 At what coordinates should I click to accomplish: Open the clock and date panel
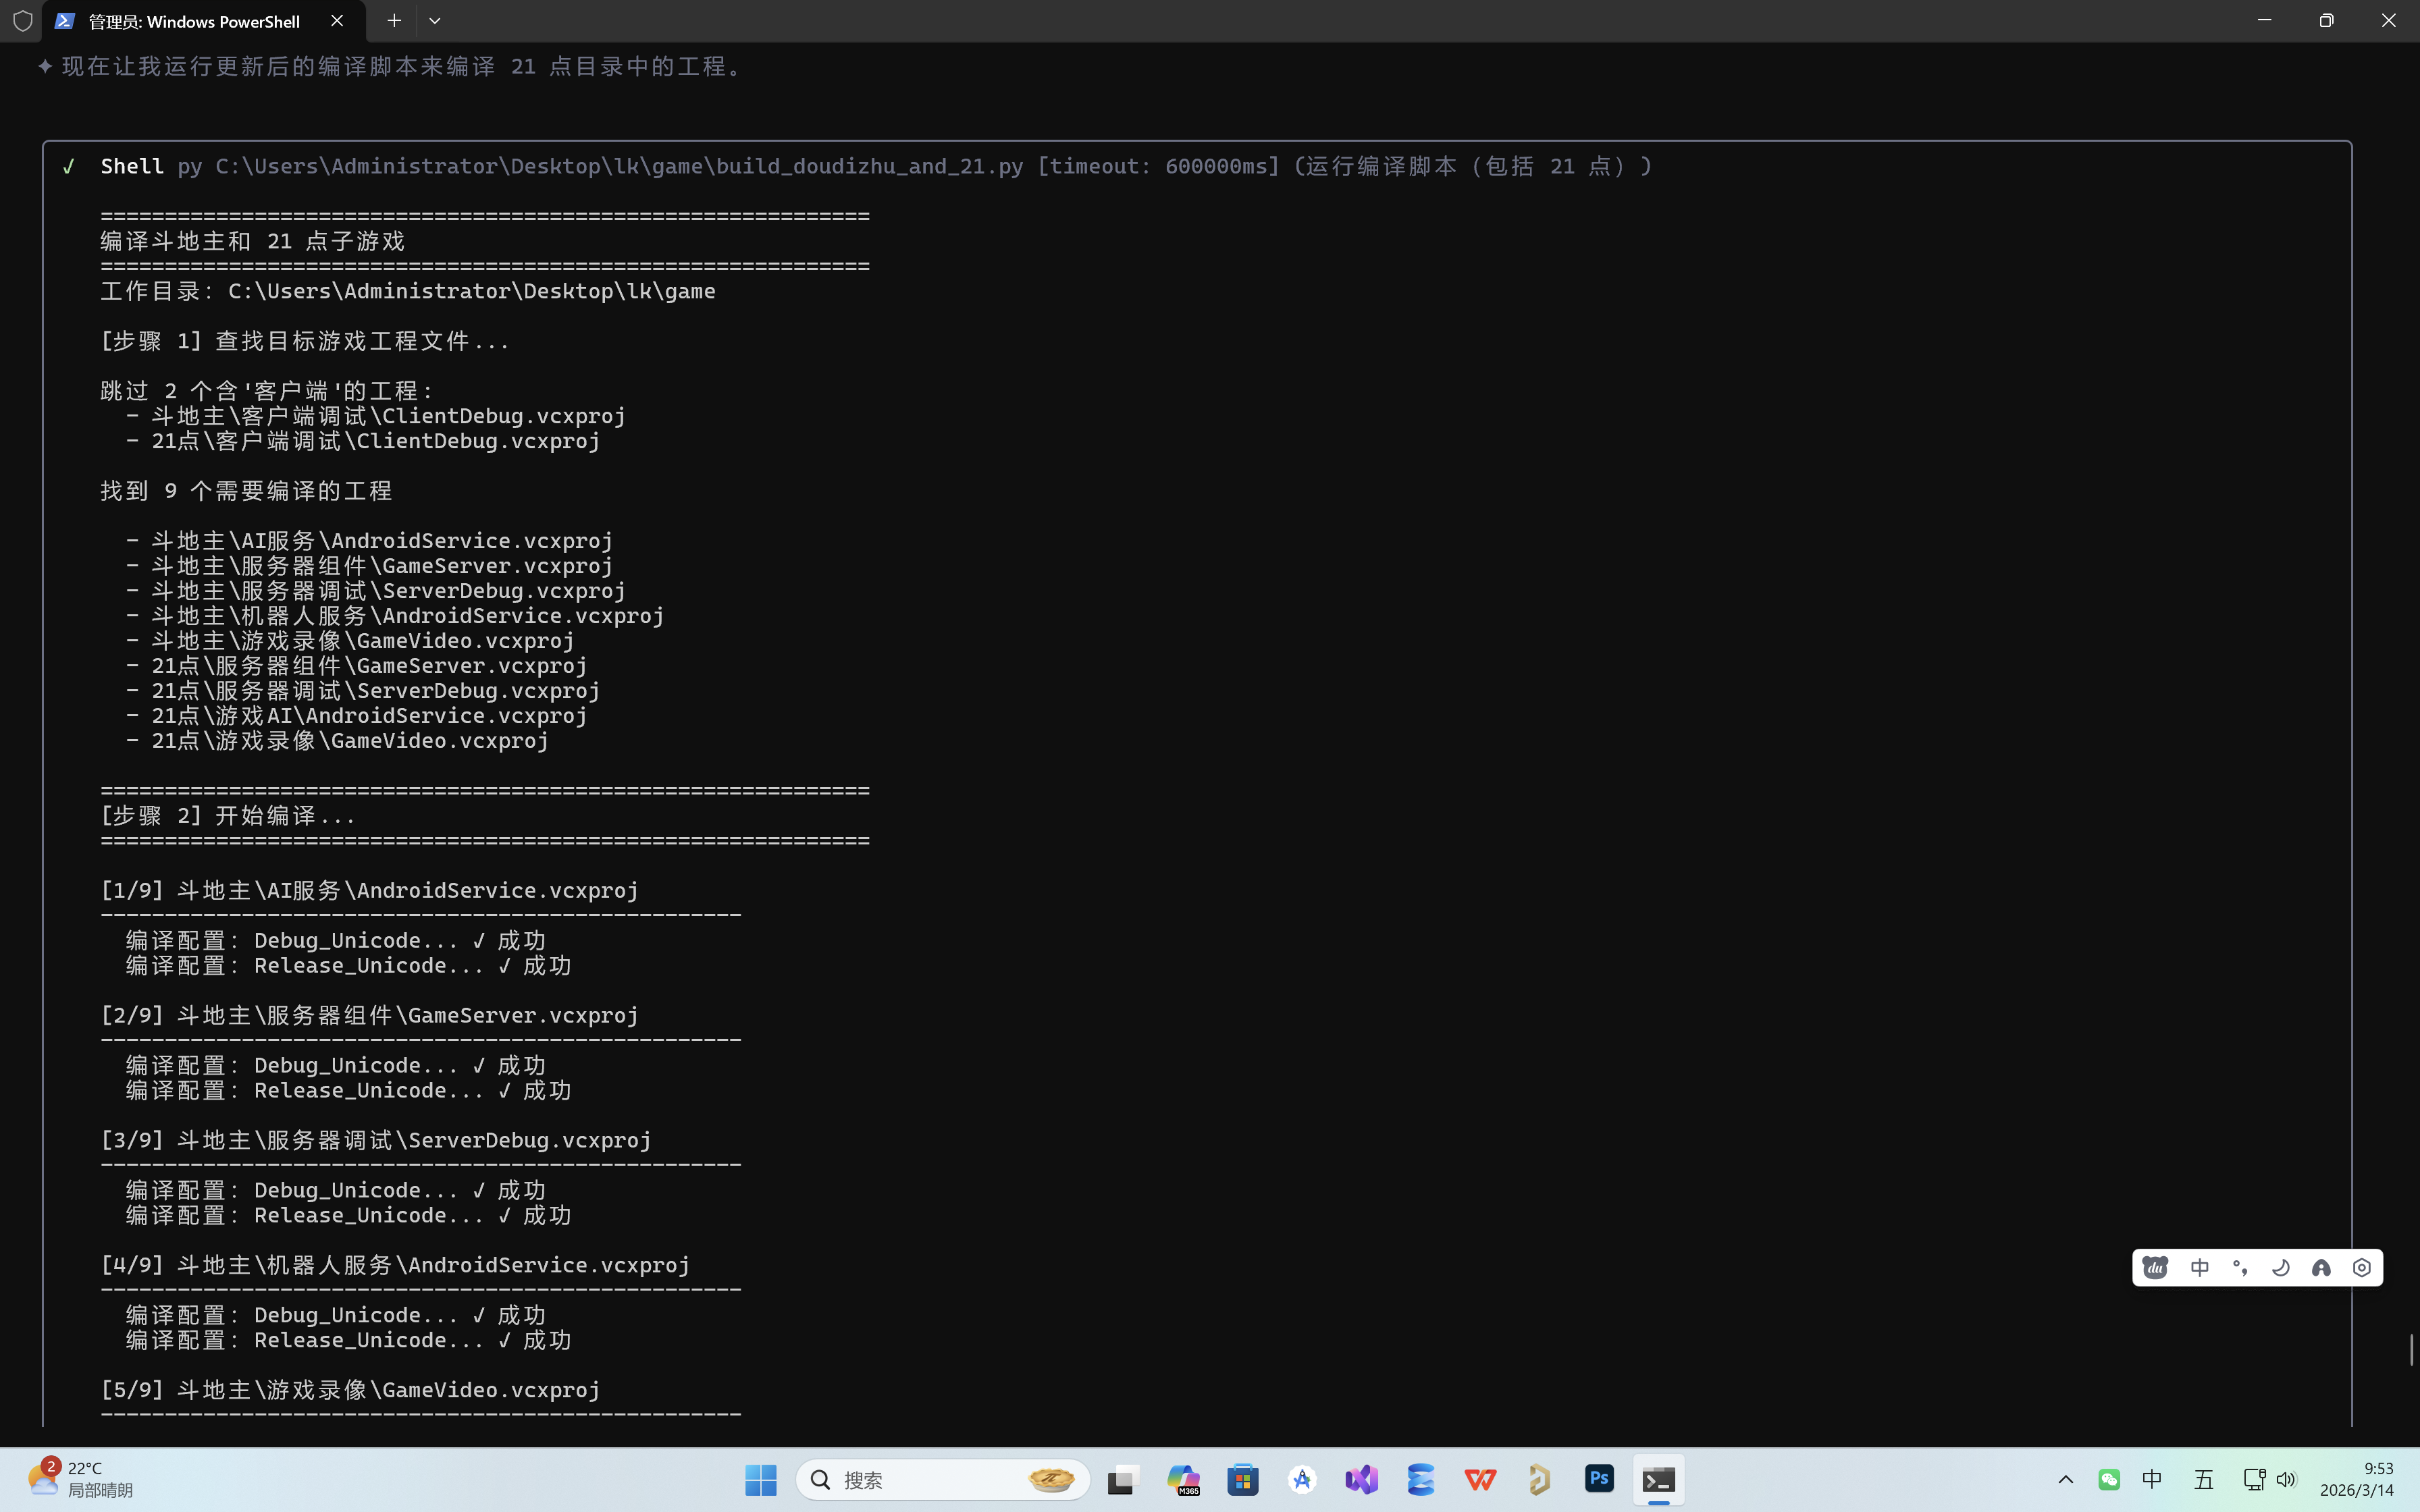[2357, 1479]
